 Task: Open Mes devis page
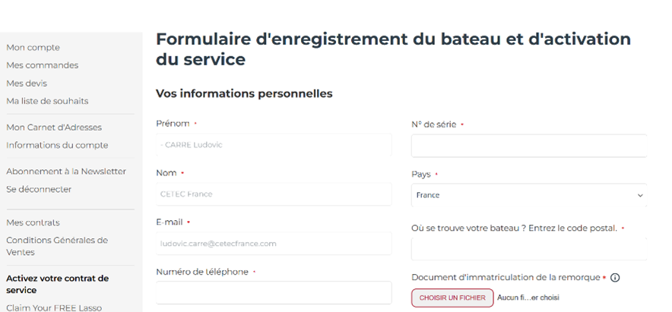27,84
